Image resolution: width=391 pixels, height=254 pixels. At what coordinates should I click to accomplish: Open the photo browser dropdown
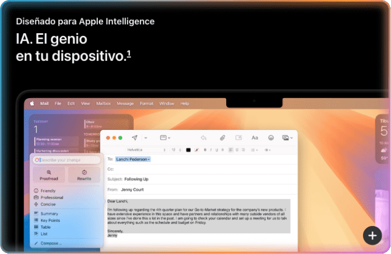[286, 138]
